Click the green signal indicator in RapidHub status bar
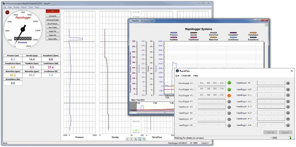Image resolution: width=296 pixels, height=147 pixels. pos(290,138)
